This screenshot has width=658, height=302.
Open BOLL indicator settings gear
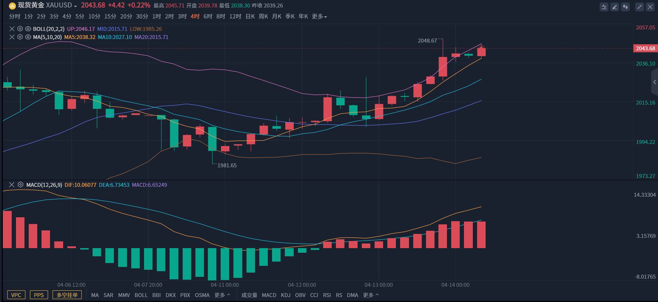coord(20,29)
